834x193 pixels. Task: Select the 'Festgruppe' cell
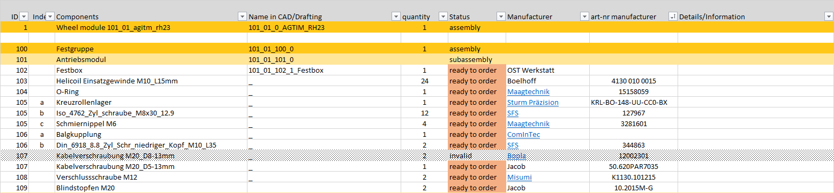point(151,49)
